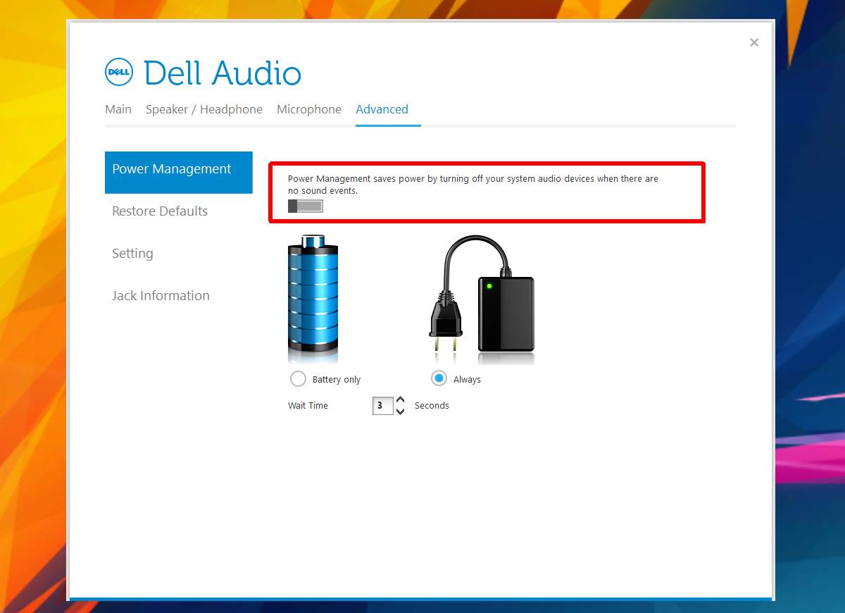Click the Wait Time label
This screenshot has height=613, width=845.
tap(308, 405)
